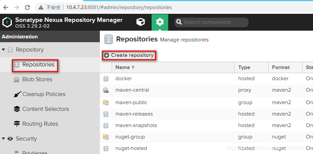The image size is (313, 154).
Task: Click the Routing Rules signpost icon
Action: pos(17,124)
